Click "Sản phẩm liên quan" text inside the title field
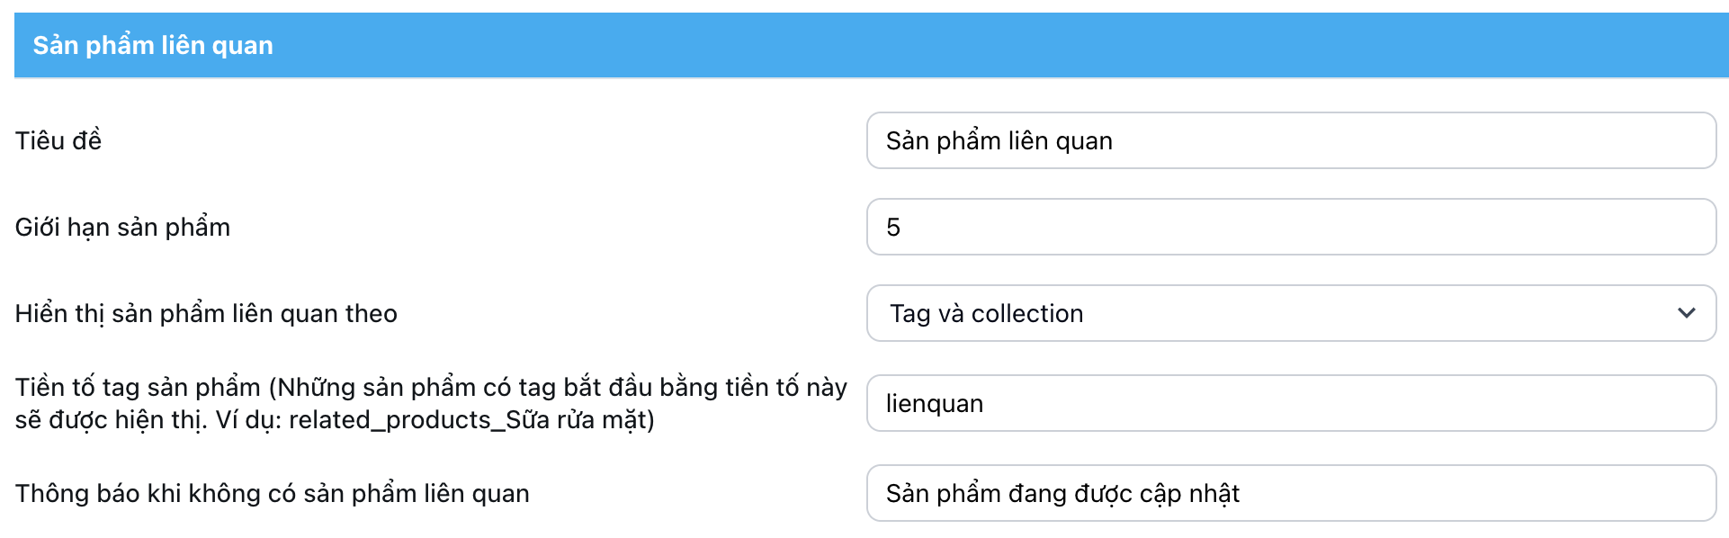Screen dimensions: 1729x538 pos(999,140)
